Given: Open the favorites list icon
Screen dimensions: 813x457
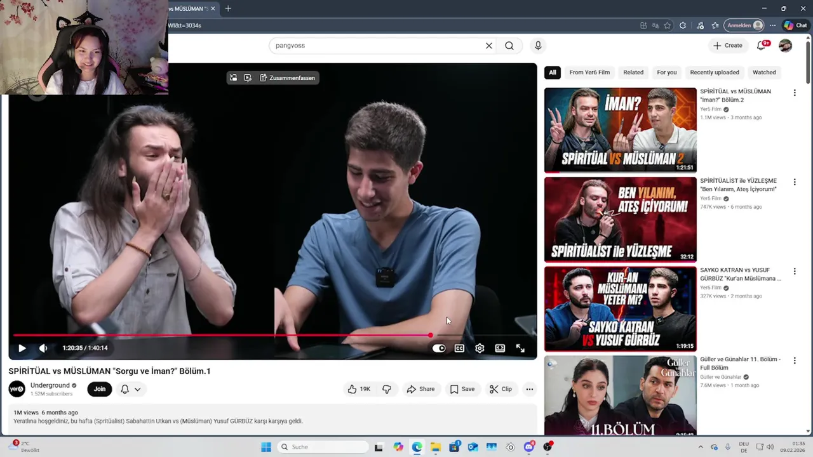Looking at the screenshot, I should [715, 25].
